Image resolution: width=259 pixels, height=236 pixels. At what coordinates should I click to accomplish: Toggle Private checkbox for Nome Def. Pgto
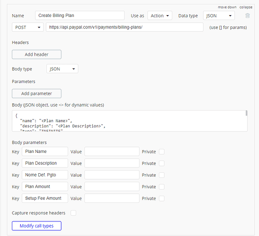(161, 175)
